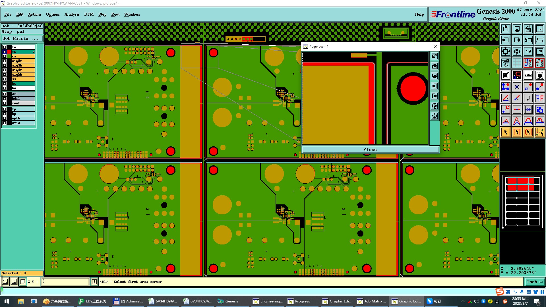
Task: Click the blue X delete feature icon
Action: tap(517, 87)
